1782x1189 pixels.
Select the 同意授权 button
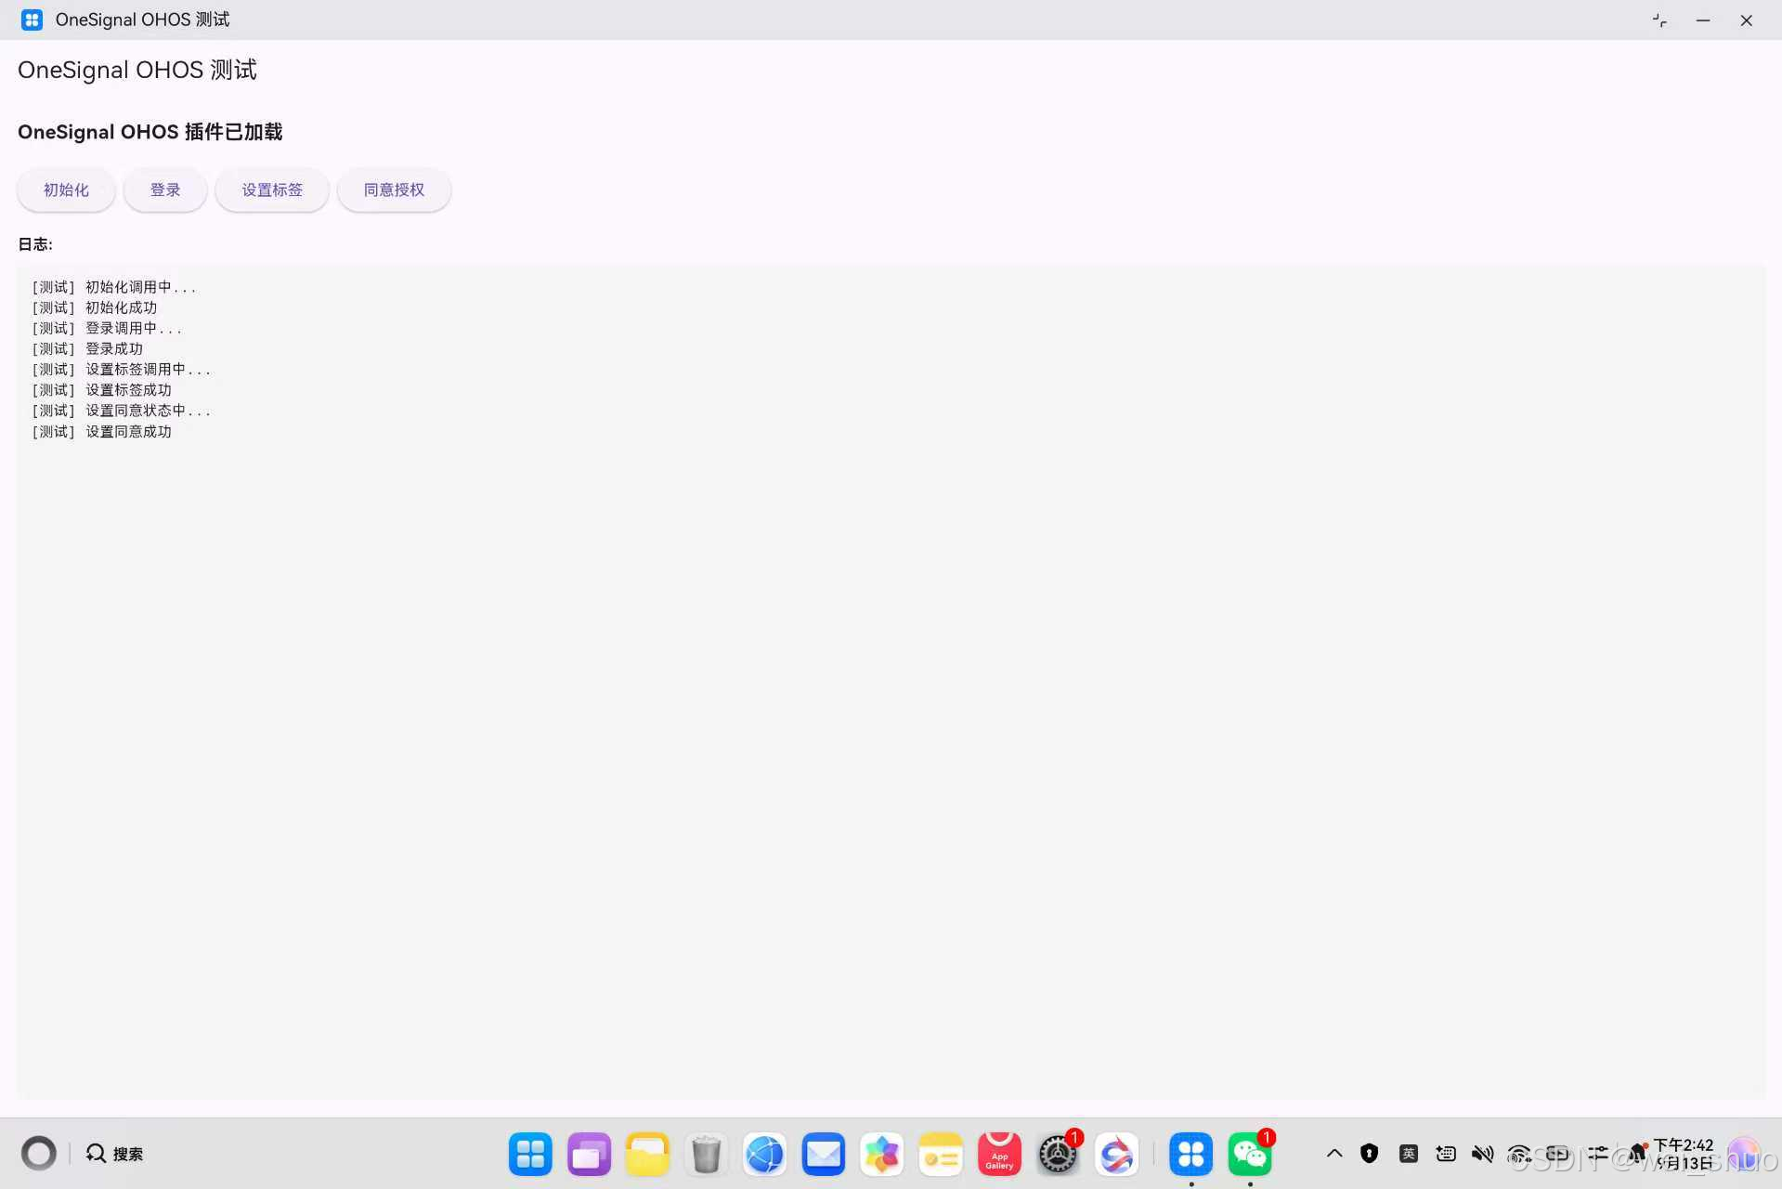tap(394, 189)
